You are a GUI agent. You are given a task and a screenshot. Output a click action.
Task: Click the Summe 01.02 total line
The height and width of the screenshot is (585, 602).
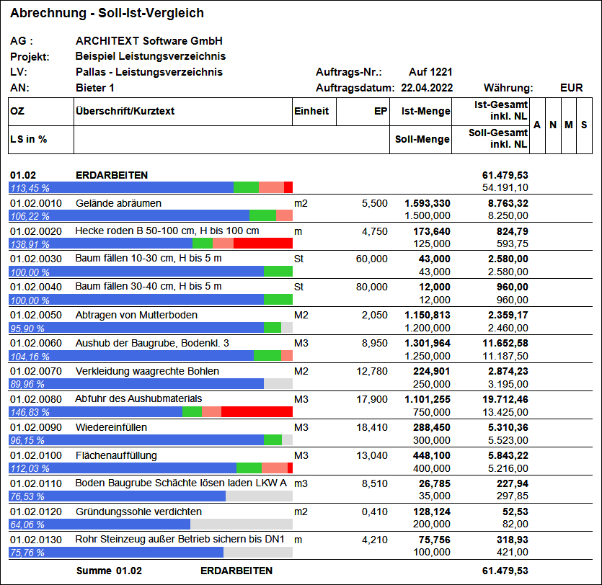coord(300,571)
